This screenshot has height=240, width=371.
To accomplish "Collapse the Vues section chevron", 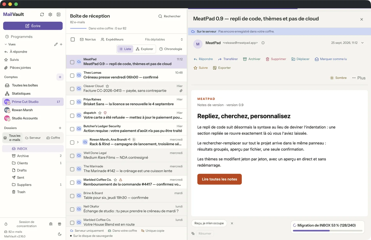I will click(6, 44).
